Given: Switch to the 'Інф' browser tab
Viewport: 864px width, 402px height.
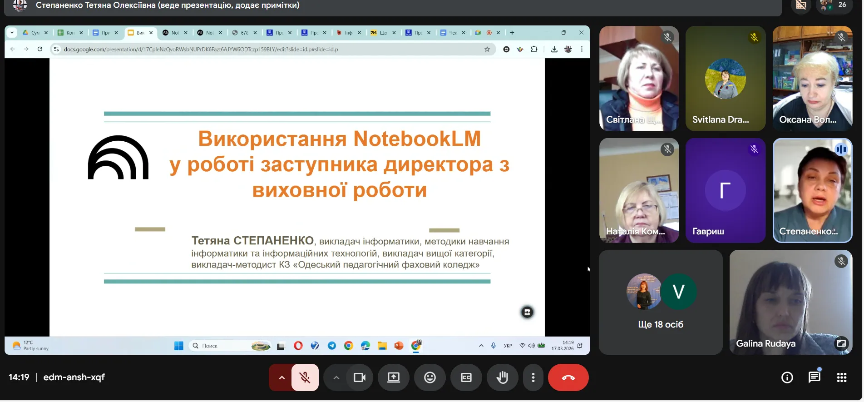Looking at the screenshot, I should click(x=348, y=33).
